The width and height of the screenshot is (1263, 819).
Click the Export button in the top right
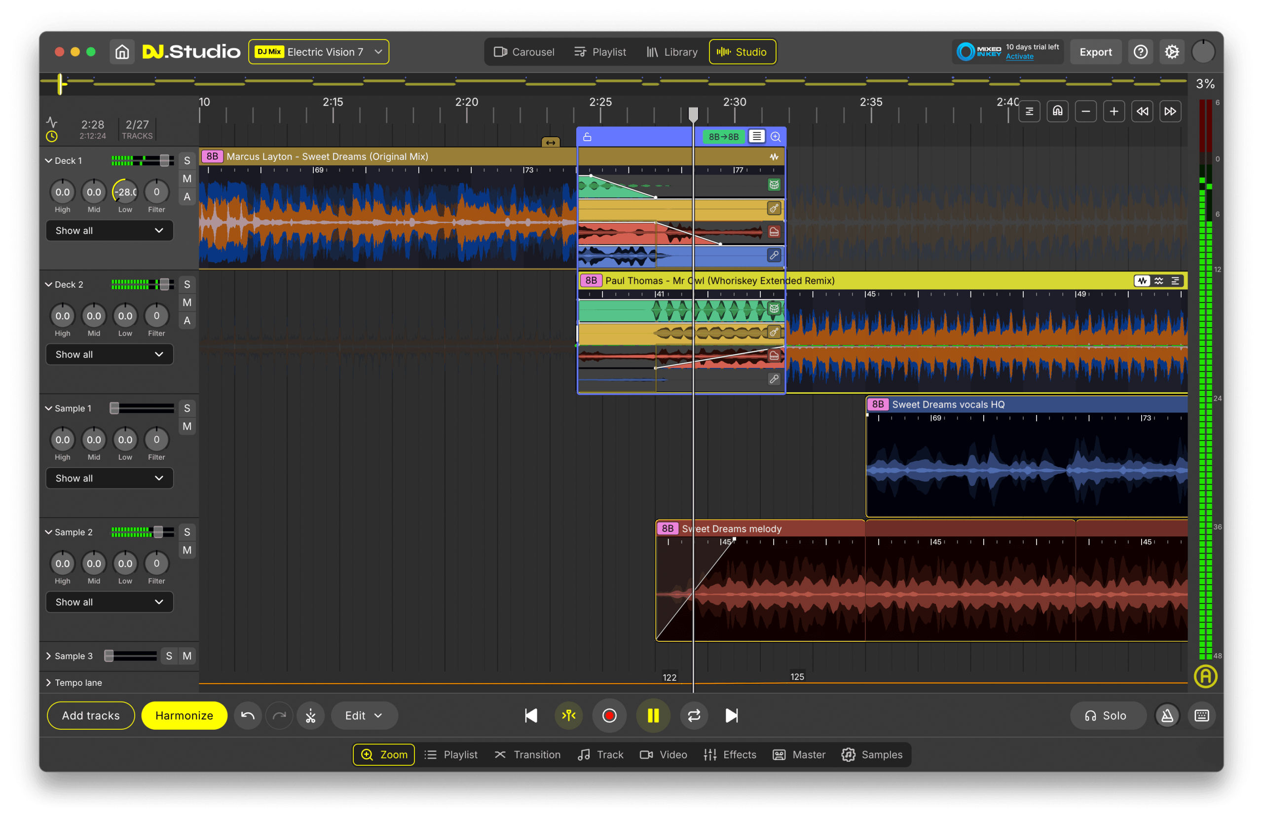coord(1095,51)
